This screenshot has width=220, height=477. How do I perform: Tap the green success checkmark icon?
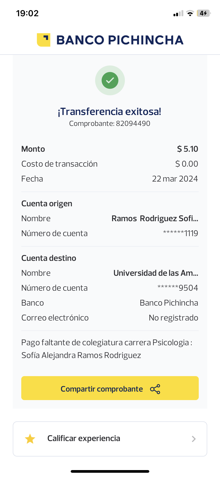coord(110,80)
